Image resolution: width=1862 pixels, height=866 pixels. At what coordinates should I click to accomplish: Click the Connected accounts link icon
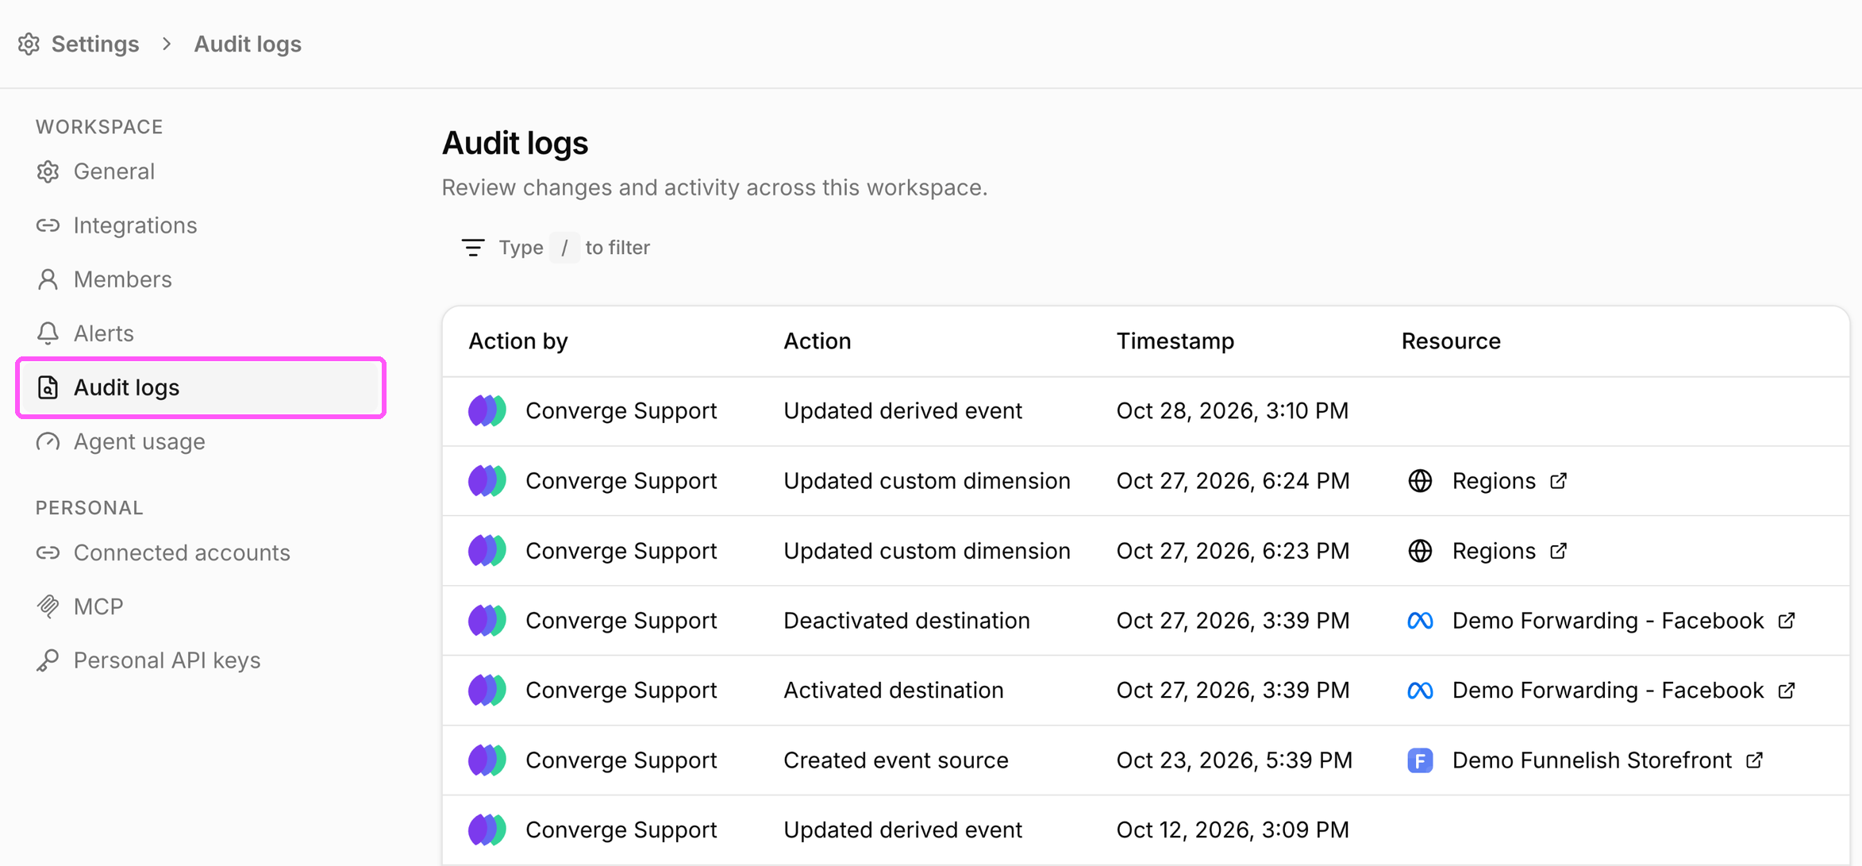click(48, 552)
